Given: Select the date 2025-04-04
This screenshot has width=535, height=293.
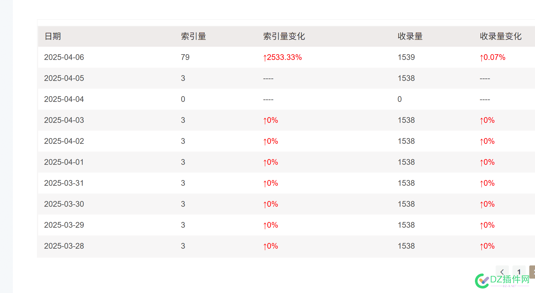Looking at the screenshot, I should 64,99.
